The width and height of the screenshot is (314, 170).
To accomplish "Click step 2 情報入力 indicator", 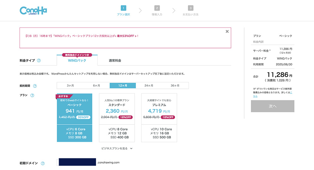I will point(157,11).
